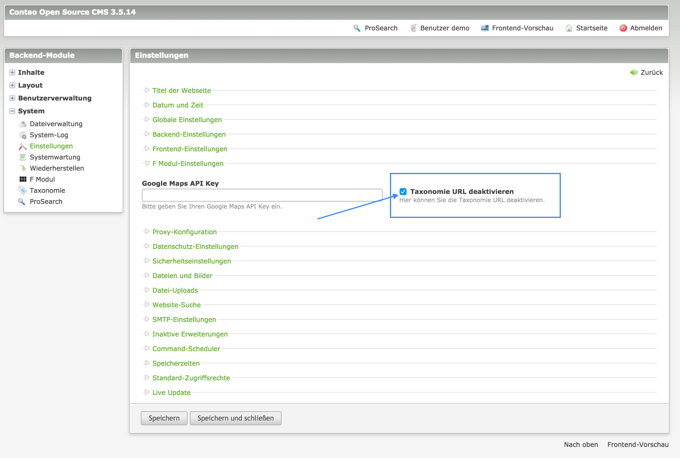
Task: Expand the Proxy-Konfiguration section
Action: (x=184, y=232)
